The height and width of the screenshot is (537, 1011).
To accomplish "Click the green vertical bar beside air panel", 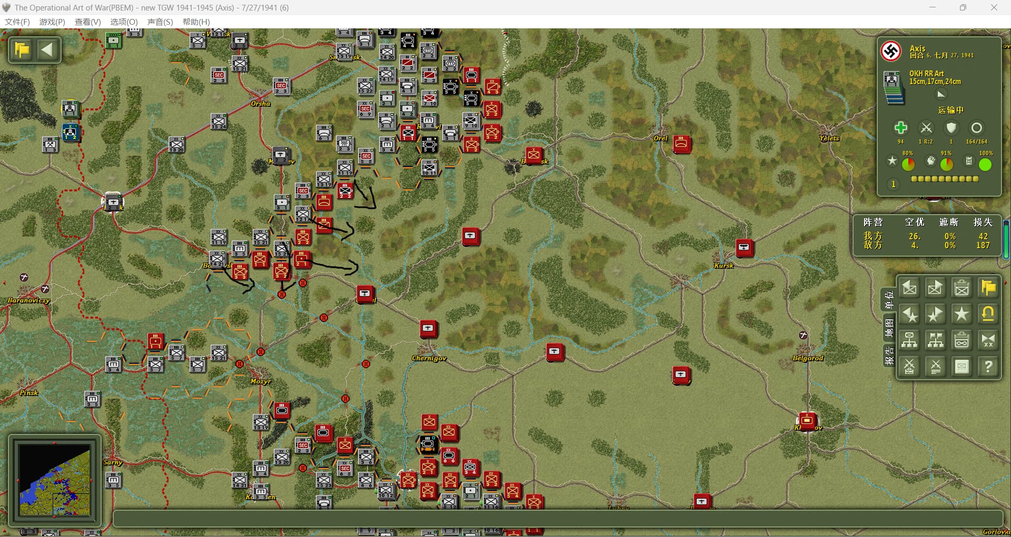I will (x=1007, y=239).
